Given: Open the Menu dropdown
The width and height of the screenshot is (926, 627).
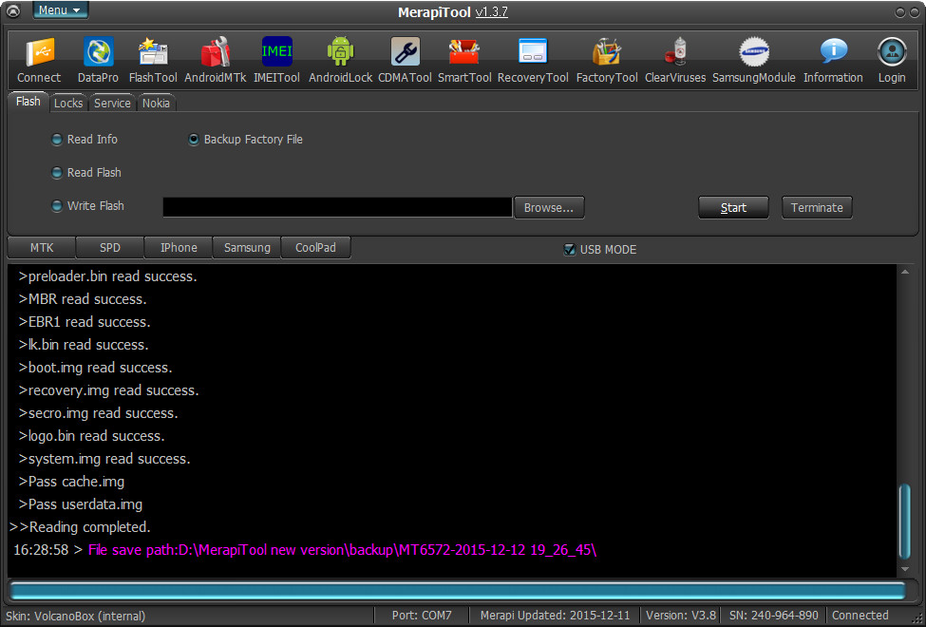Looking at the screenshot, I should [x=60, y=10].
